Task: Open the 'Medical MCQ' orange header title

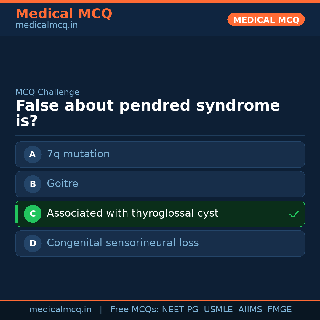Action: click(64, 14)
